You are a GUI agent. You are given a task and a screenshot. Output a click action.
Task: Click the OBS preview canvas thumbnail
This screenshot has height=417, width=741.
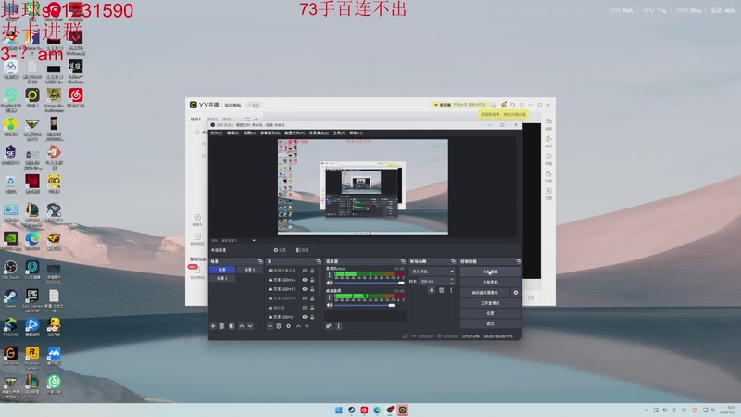point(363,187)
